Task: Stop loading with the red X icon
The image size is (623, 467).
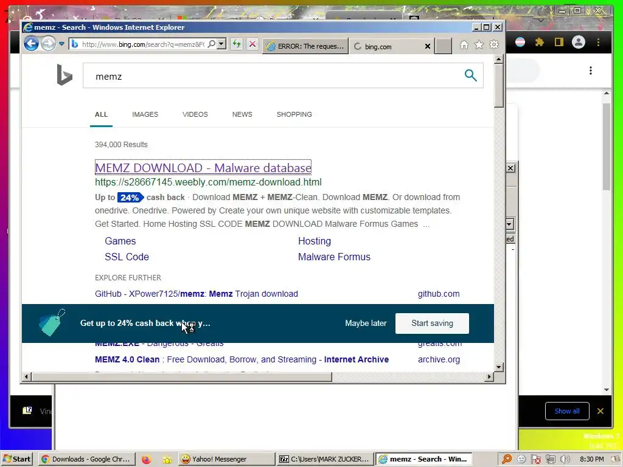Action: pos(252,44)
